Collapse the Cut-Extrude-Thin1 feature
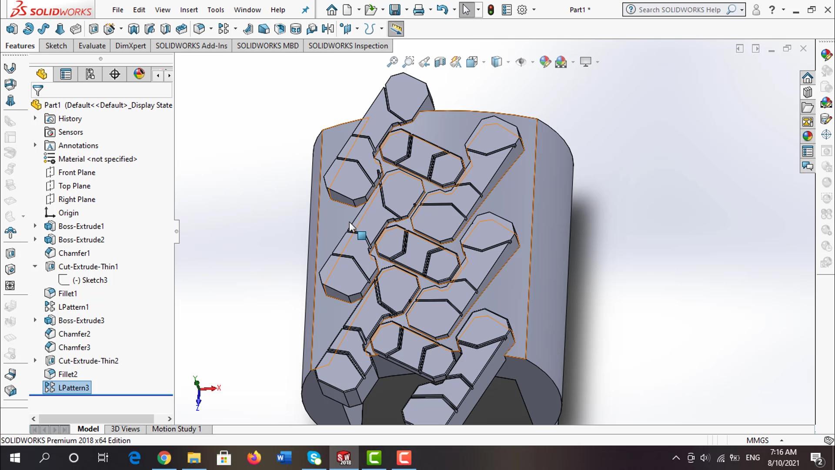 point(35,266)
